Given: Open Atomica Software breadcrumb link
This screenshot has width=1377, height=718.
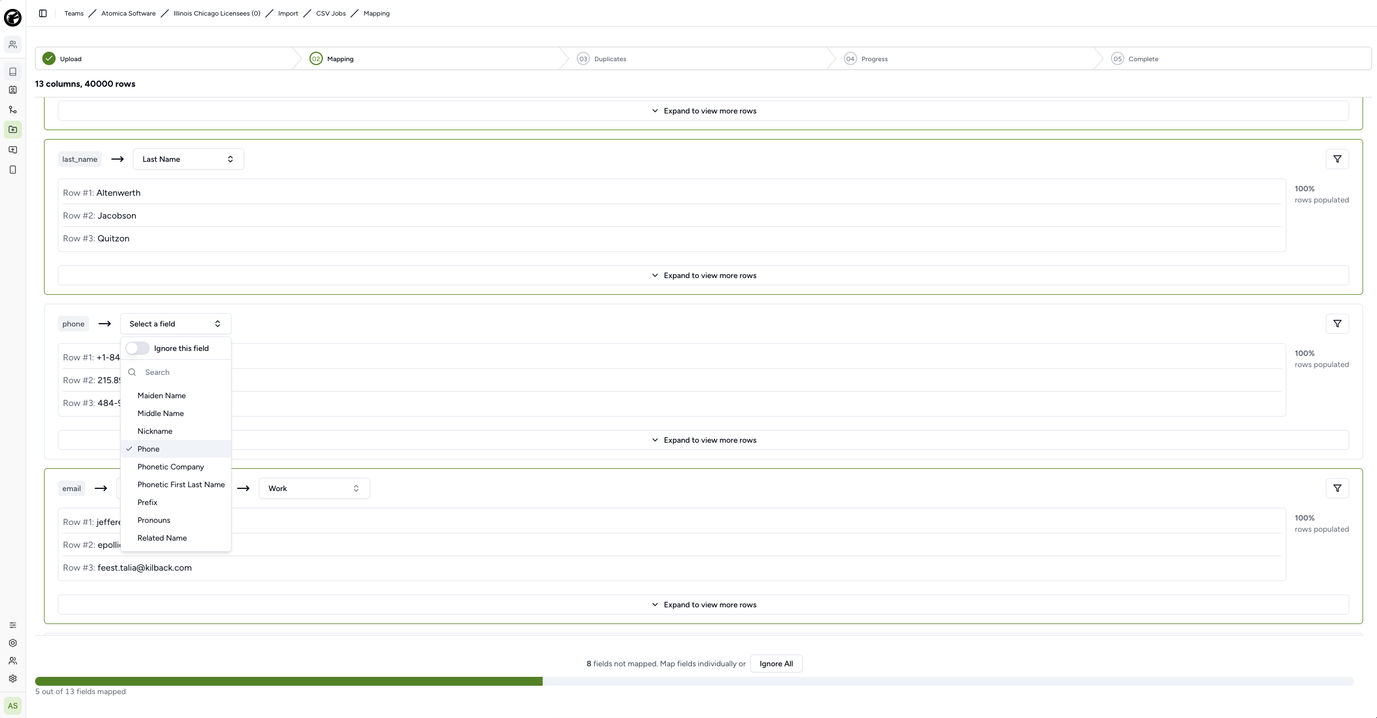Looking at the screenshot, I should (129, 13).
